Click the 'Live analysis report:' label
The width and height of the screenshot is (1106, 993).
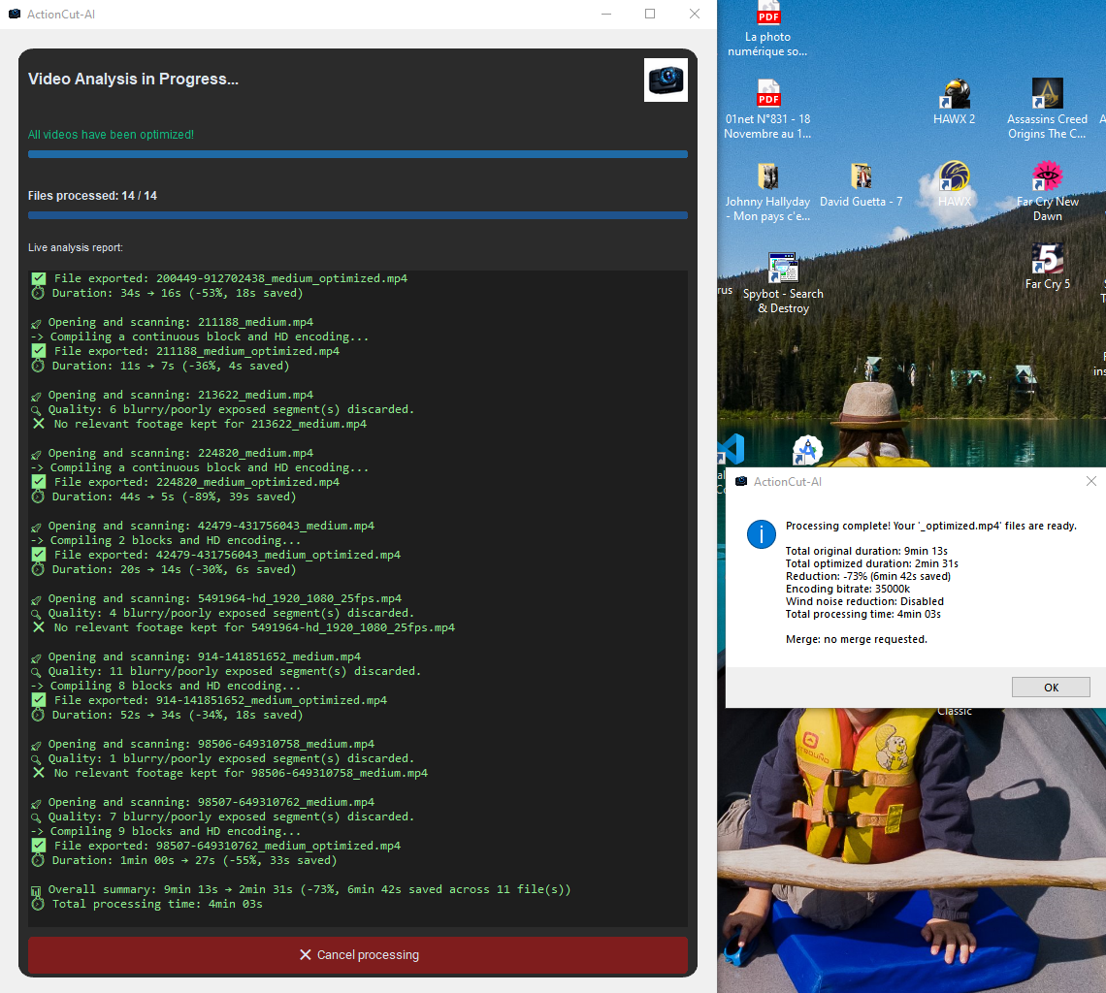click(x=76, y=247)
